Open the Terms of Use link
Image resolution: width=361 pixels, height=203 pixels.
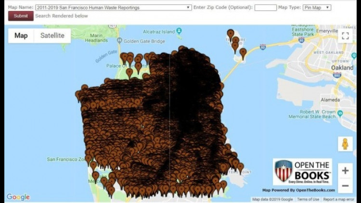tap(308, 199)
